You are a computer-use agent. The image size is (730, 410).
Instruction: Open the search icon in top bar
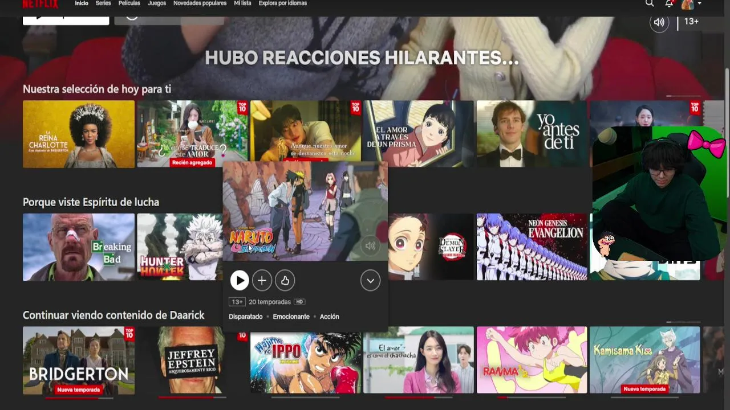pyautogui.click(x=650, y=3)
